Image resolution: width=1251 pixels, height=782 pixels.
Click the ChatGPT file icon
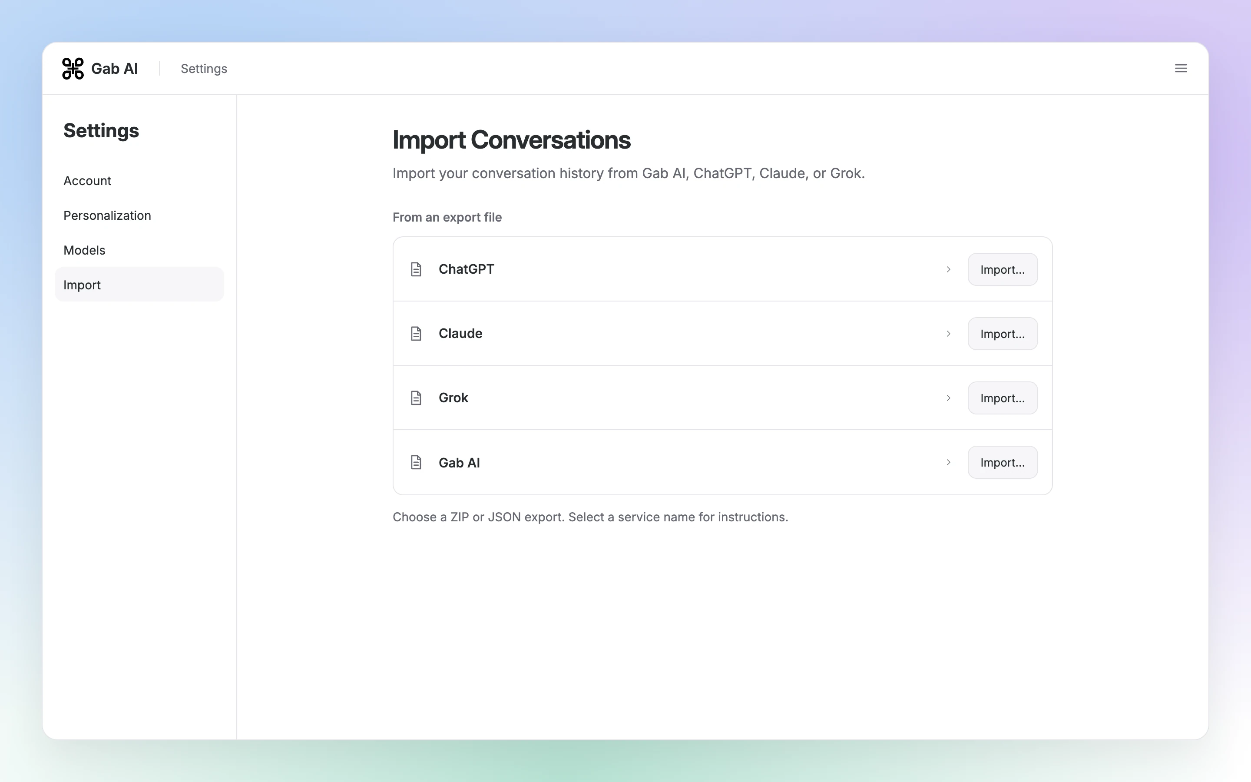416,269
